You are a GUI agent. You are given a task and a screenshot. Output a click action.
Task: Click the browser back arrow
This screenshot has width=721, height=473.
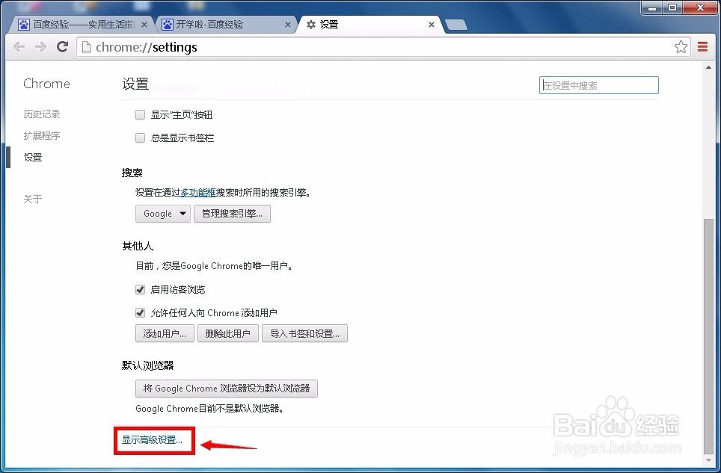pos(19,47)
